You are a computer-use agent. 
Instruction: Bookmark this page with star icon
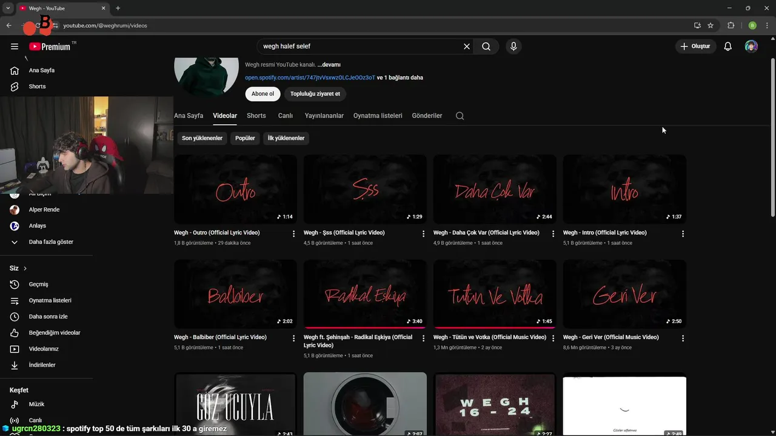(711, 25)
